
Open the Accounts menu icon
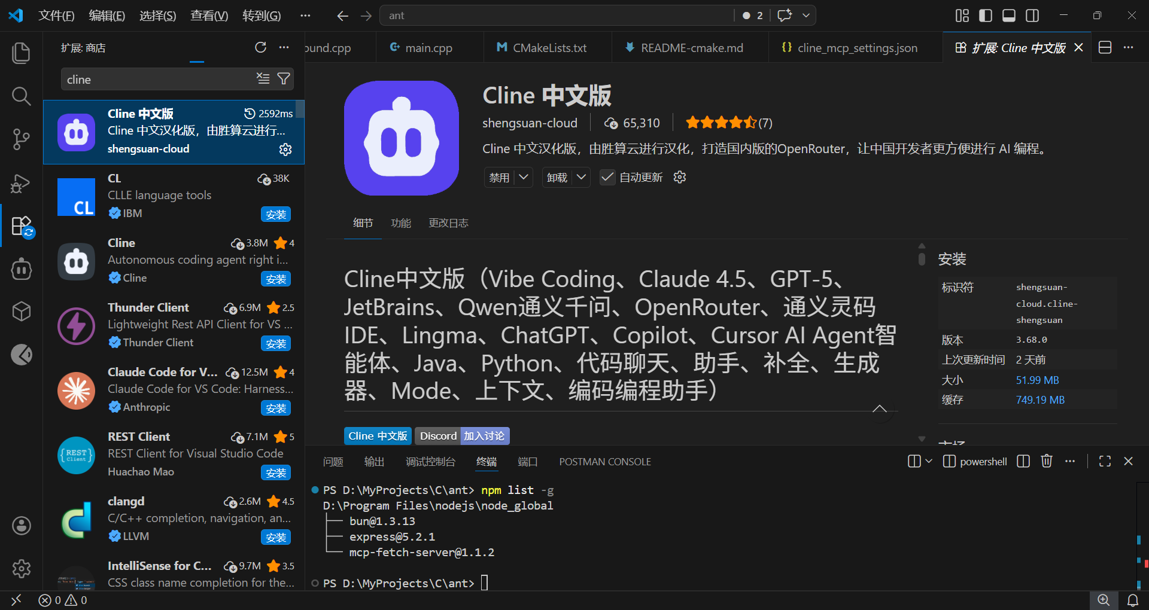pyautogui.click(x=22, y=526)
